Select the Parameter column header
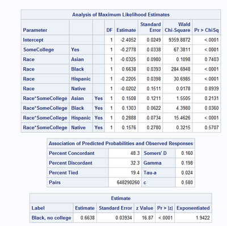 coord(35,30)
